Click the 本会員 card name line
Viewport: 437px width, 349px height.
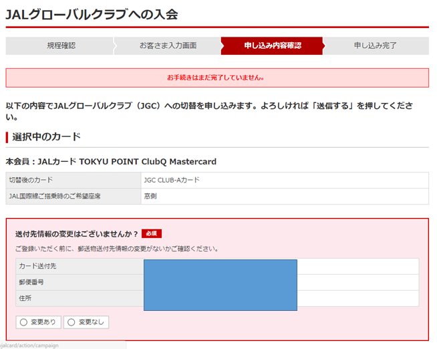(x=111, y=162)
